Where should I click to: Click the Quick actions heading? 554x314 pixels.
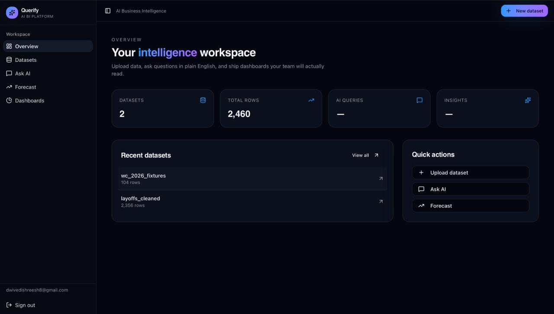click(x=433, y=154)
